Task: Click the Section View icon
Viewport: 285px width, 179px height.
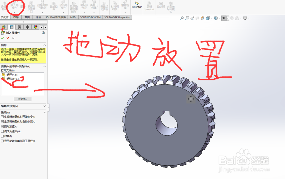Action: point(198,18)
